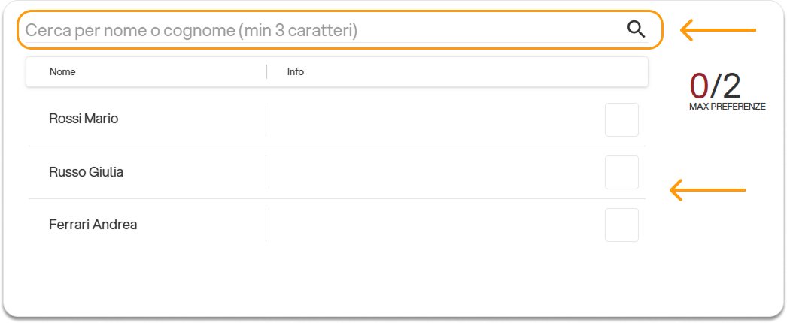
Task: Click the orange arrow pointing at candidate list
Action: coord(706,190)
